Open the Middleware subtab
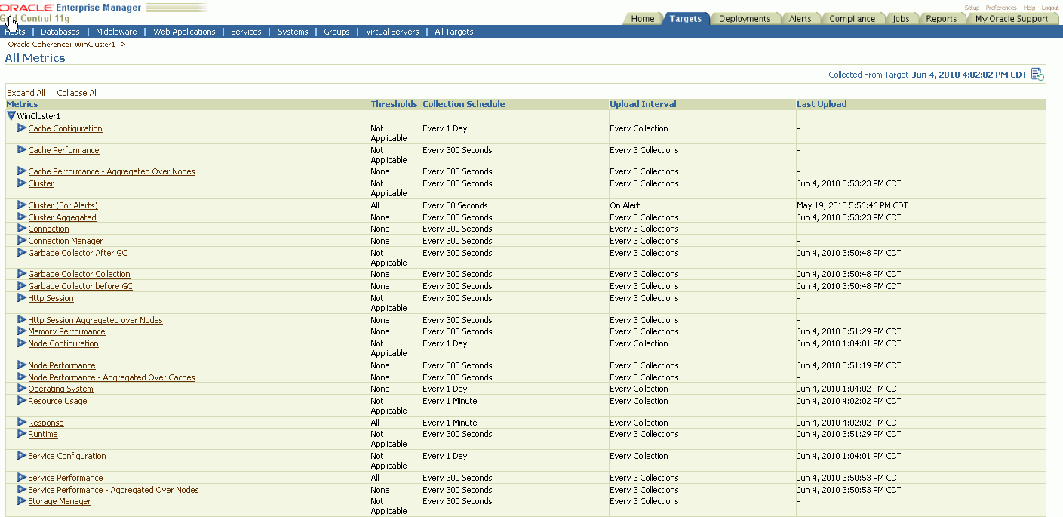 (116, 32)
